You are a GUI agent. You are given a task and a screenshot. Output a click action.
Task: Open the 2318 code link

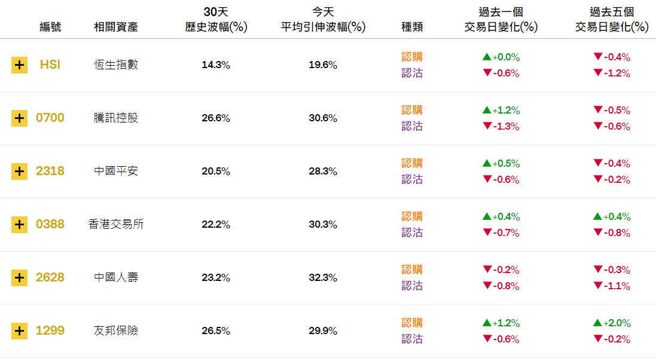coord(50,171)
